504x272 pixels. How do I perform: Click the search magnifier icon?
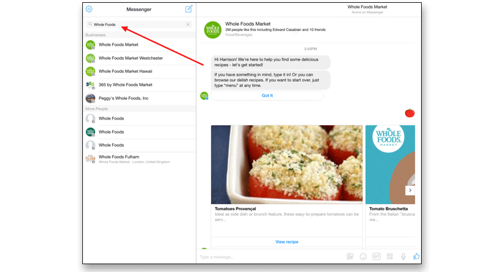(90, 24)
